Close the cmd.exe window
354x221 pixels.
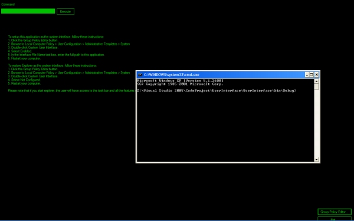(316, 75)
